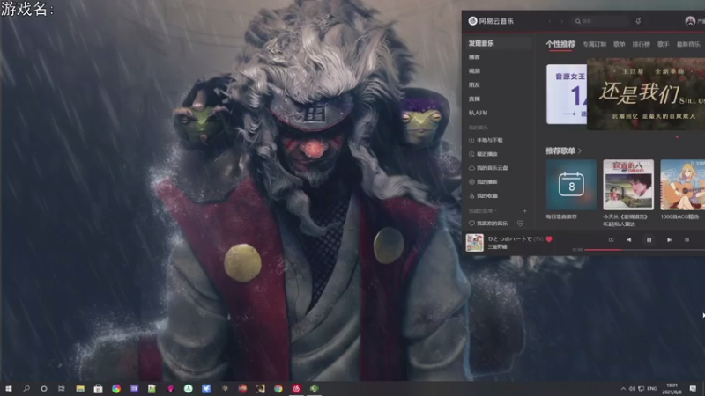The height and width of the screenshot is (396, 705).
Task: Select 发现音乐 in the sidebar
Action: [x=498, y=43]
